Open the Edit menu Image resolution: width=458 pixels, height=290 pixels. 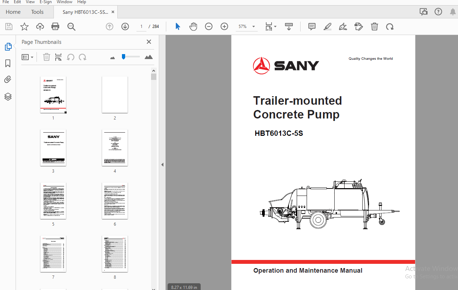point(17,2)
